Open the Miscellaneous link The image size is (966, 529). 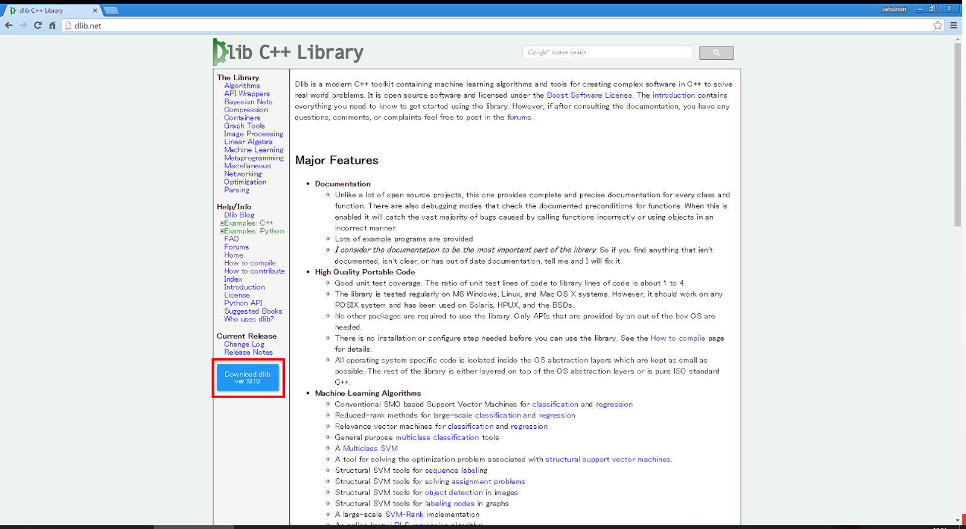[x=248, y=166]
